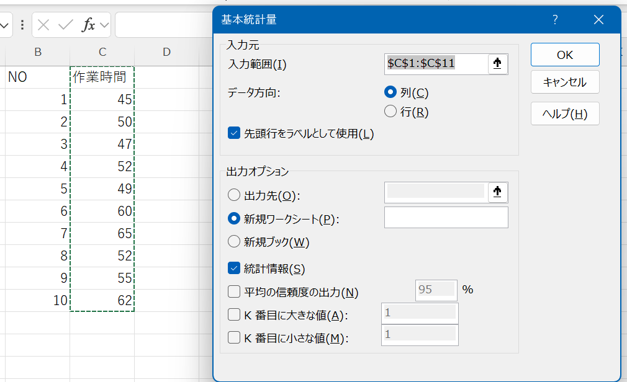
Task: Uncheck 先頭行をラベルとして使用 checkbox
Action: click(x=234, y=133)
